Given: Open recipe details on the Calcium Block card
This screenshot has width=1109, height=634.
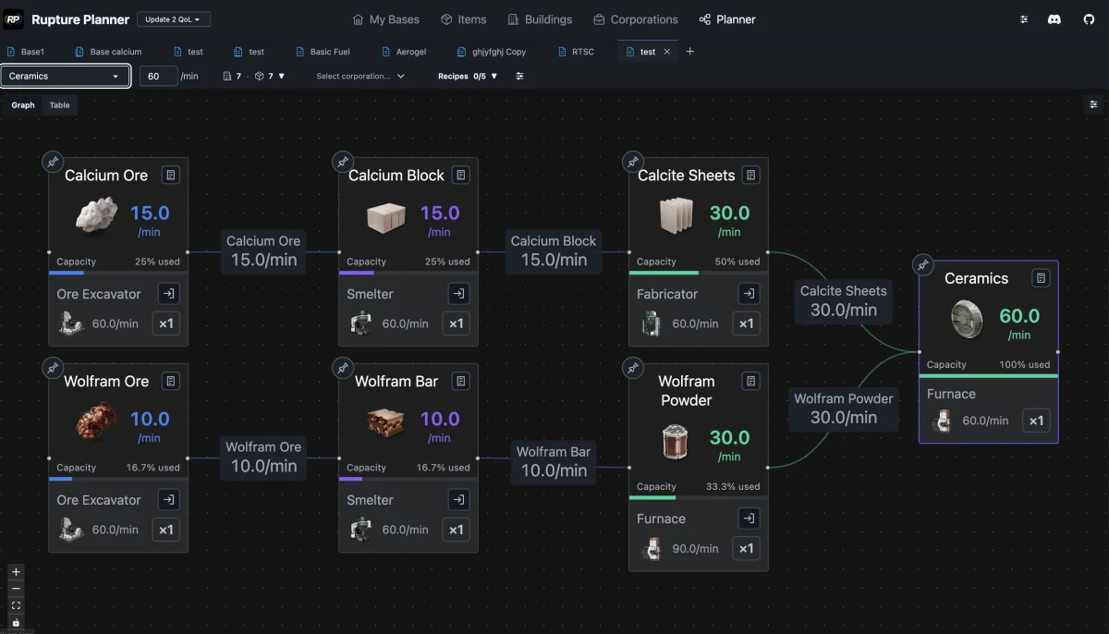Looking at the screenshot, I should coord(461,175).
